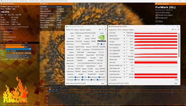Toggle the Demo options checkbox in Demo monitor
Image resolution: width=186 pixels, height=106 pixels.
click(2, 32)
